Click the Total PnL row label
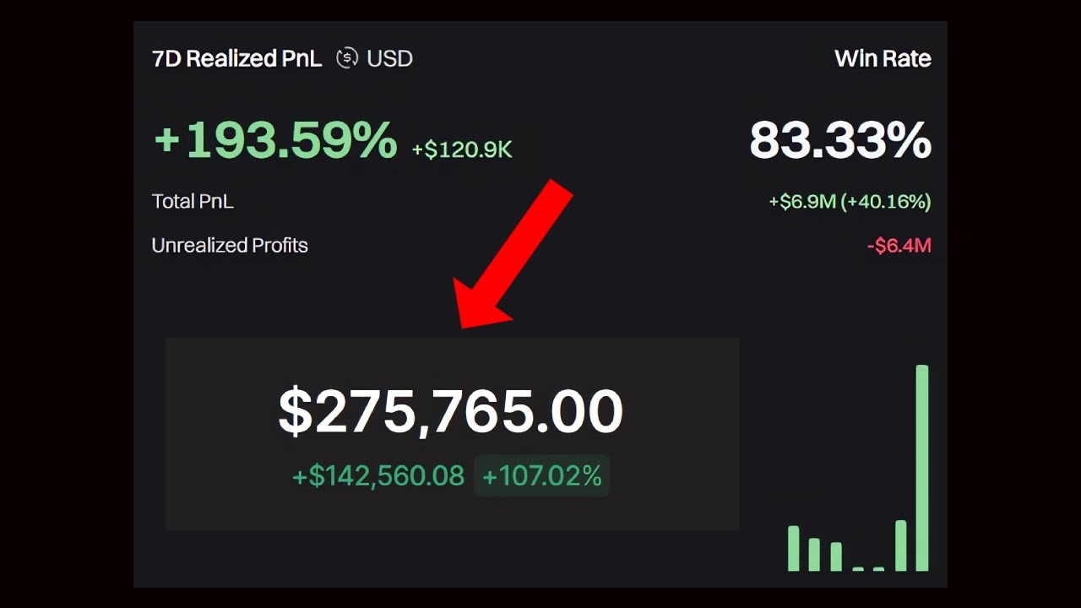The height and width of the screenshot is (608, 1081). click(193, 202)
